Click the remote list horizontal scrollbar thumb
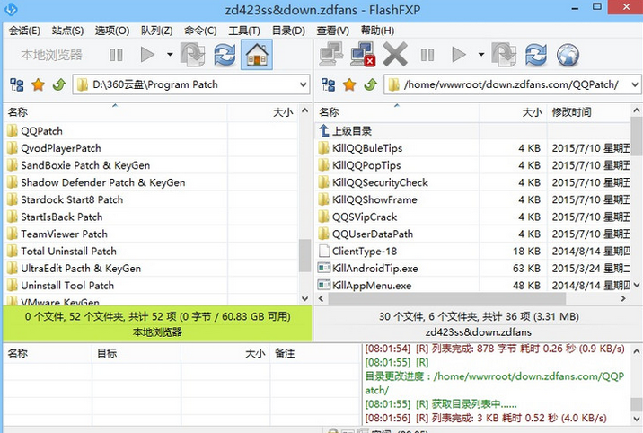This screenshot has width=643, height=433. [x=447, y=298]
